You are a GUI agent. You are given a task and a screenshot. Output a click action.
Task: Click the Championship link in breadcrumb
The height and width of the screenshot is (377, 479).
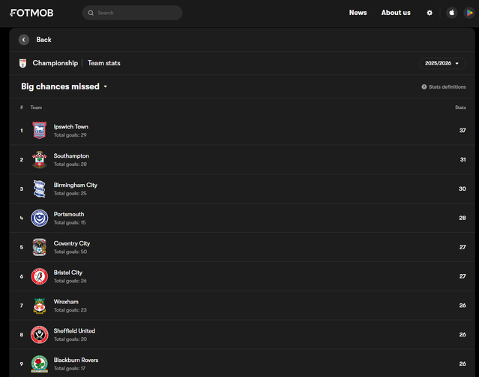click(55, 63)
